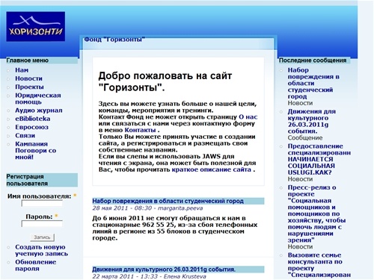Click the Фонд "Горизонты" header title
The height and width of the screenshot is (280, 374).
coord(114,40)
